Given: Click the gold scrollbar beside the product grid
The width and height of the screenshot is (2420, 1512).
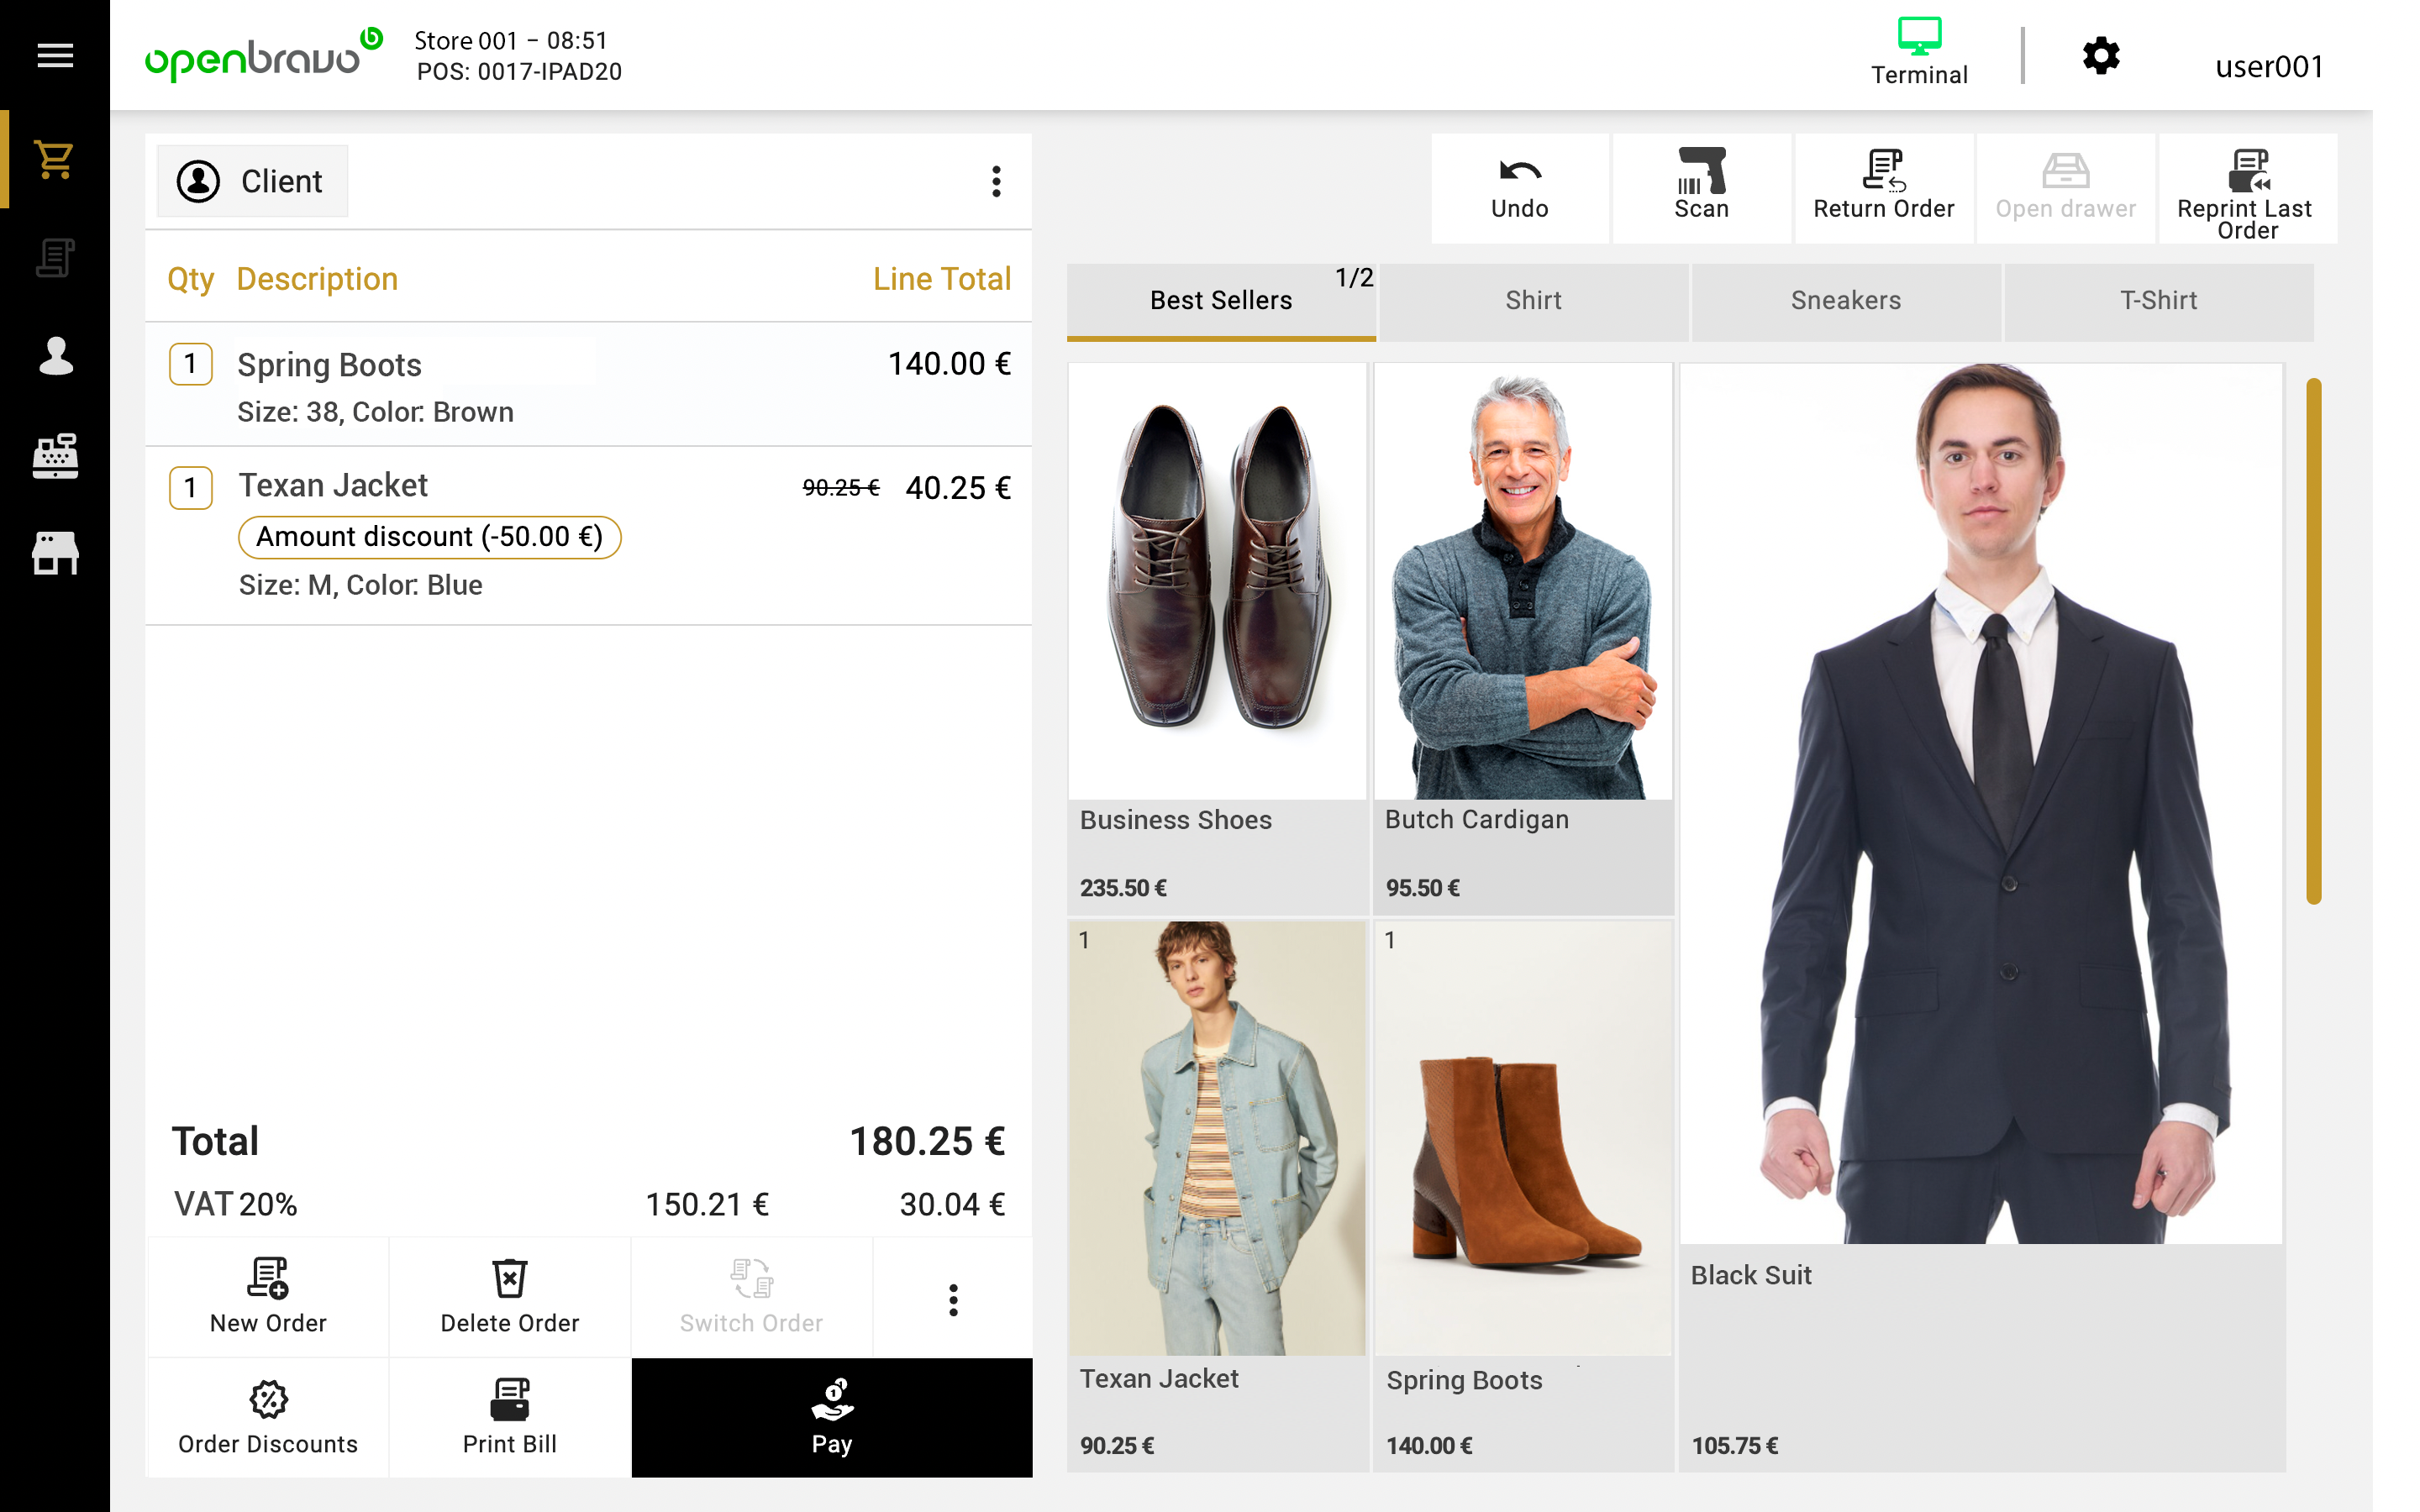Looking at the screenshot, I should pos(2314,640).
